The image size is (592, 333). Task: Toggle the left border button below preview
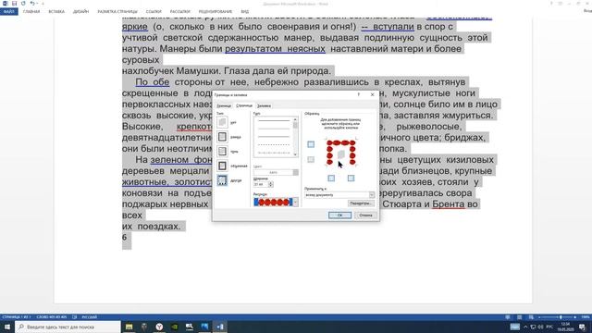tap(331, 179)
